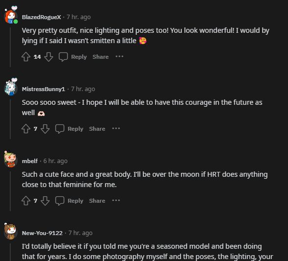Click the comment bubble icon on mbelf's comment
288x261 pixels.
60,200
